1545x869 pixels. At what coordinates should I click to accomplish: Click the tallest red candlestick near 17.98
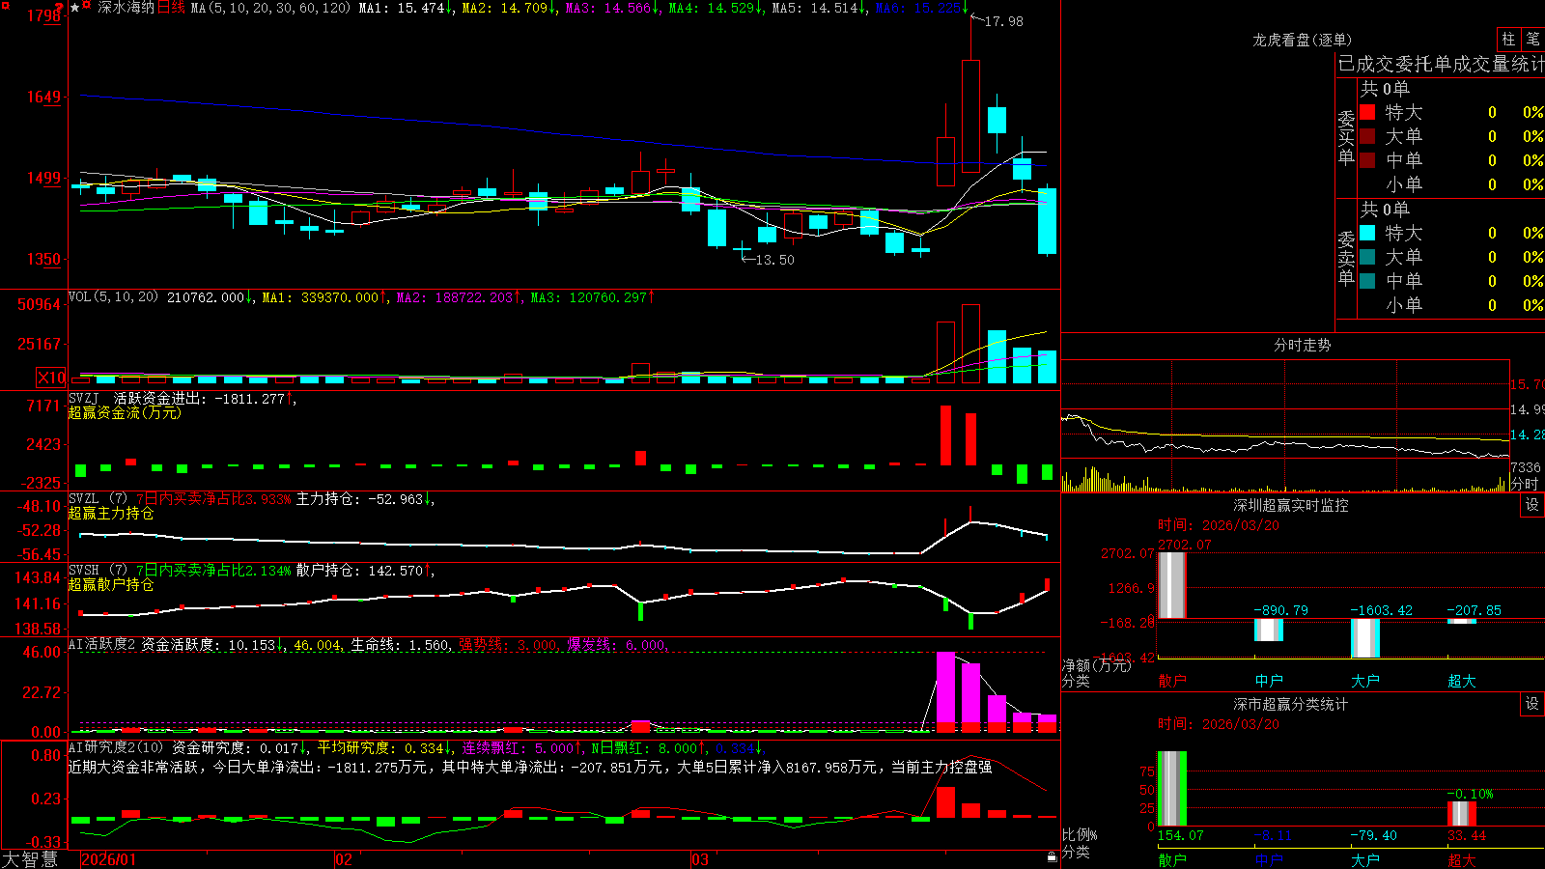pyautogui.click(x=970, y=116)
